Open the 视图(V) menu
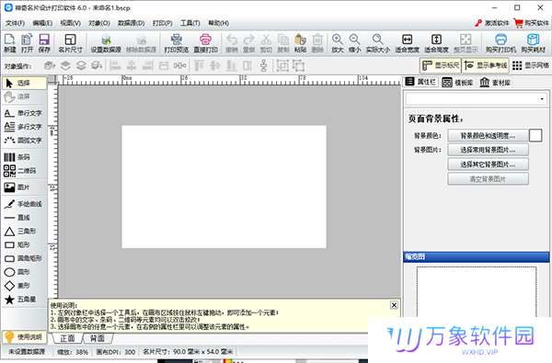 point(71,23)
